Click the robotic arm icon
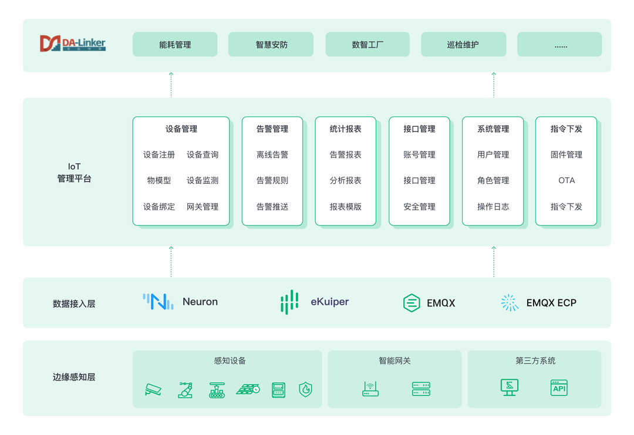634x435 pixels. pyautogui.click(x=186, y=390)
